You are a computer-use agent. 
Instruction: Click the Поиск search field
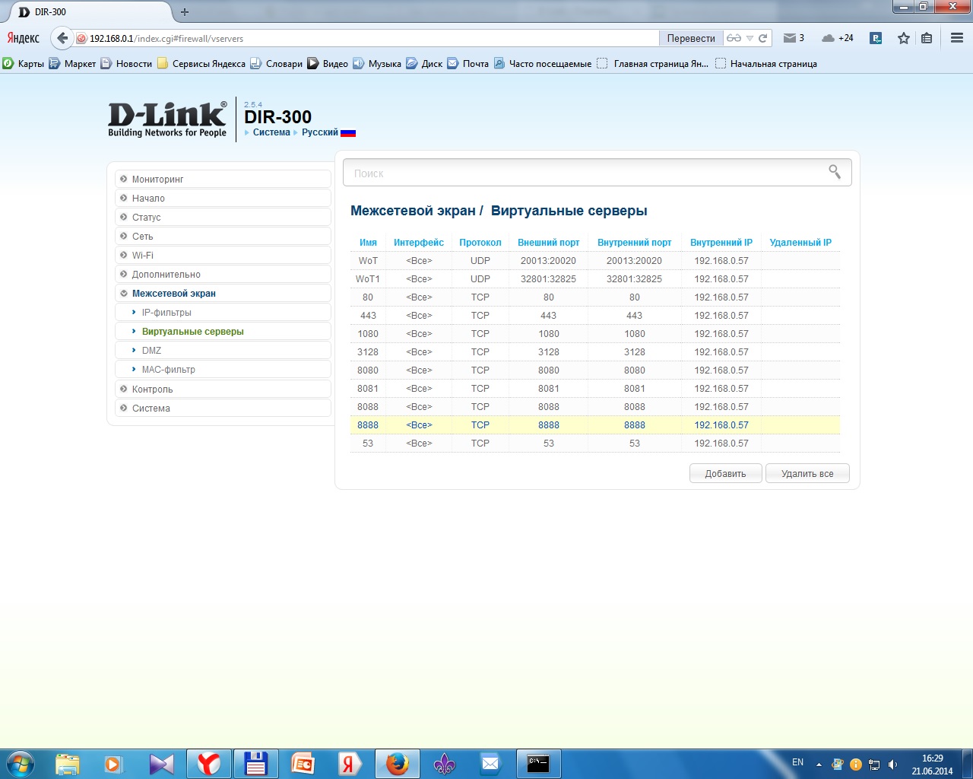pyautogui.click(x=585, y=173)
